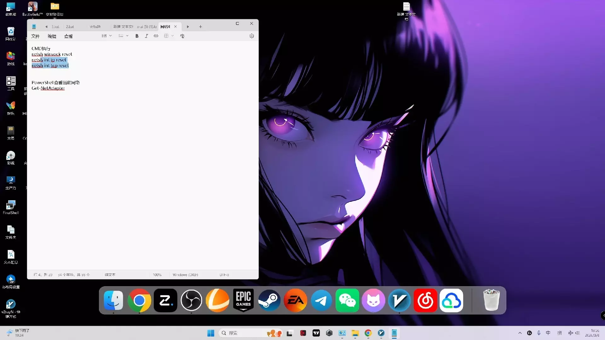Click the text 'CMD执行' in the editor

click(41, 48)
